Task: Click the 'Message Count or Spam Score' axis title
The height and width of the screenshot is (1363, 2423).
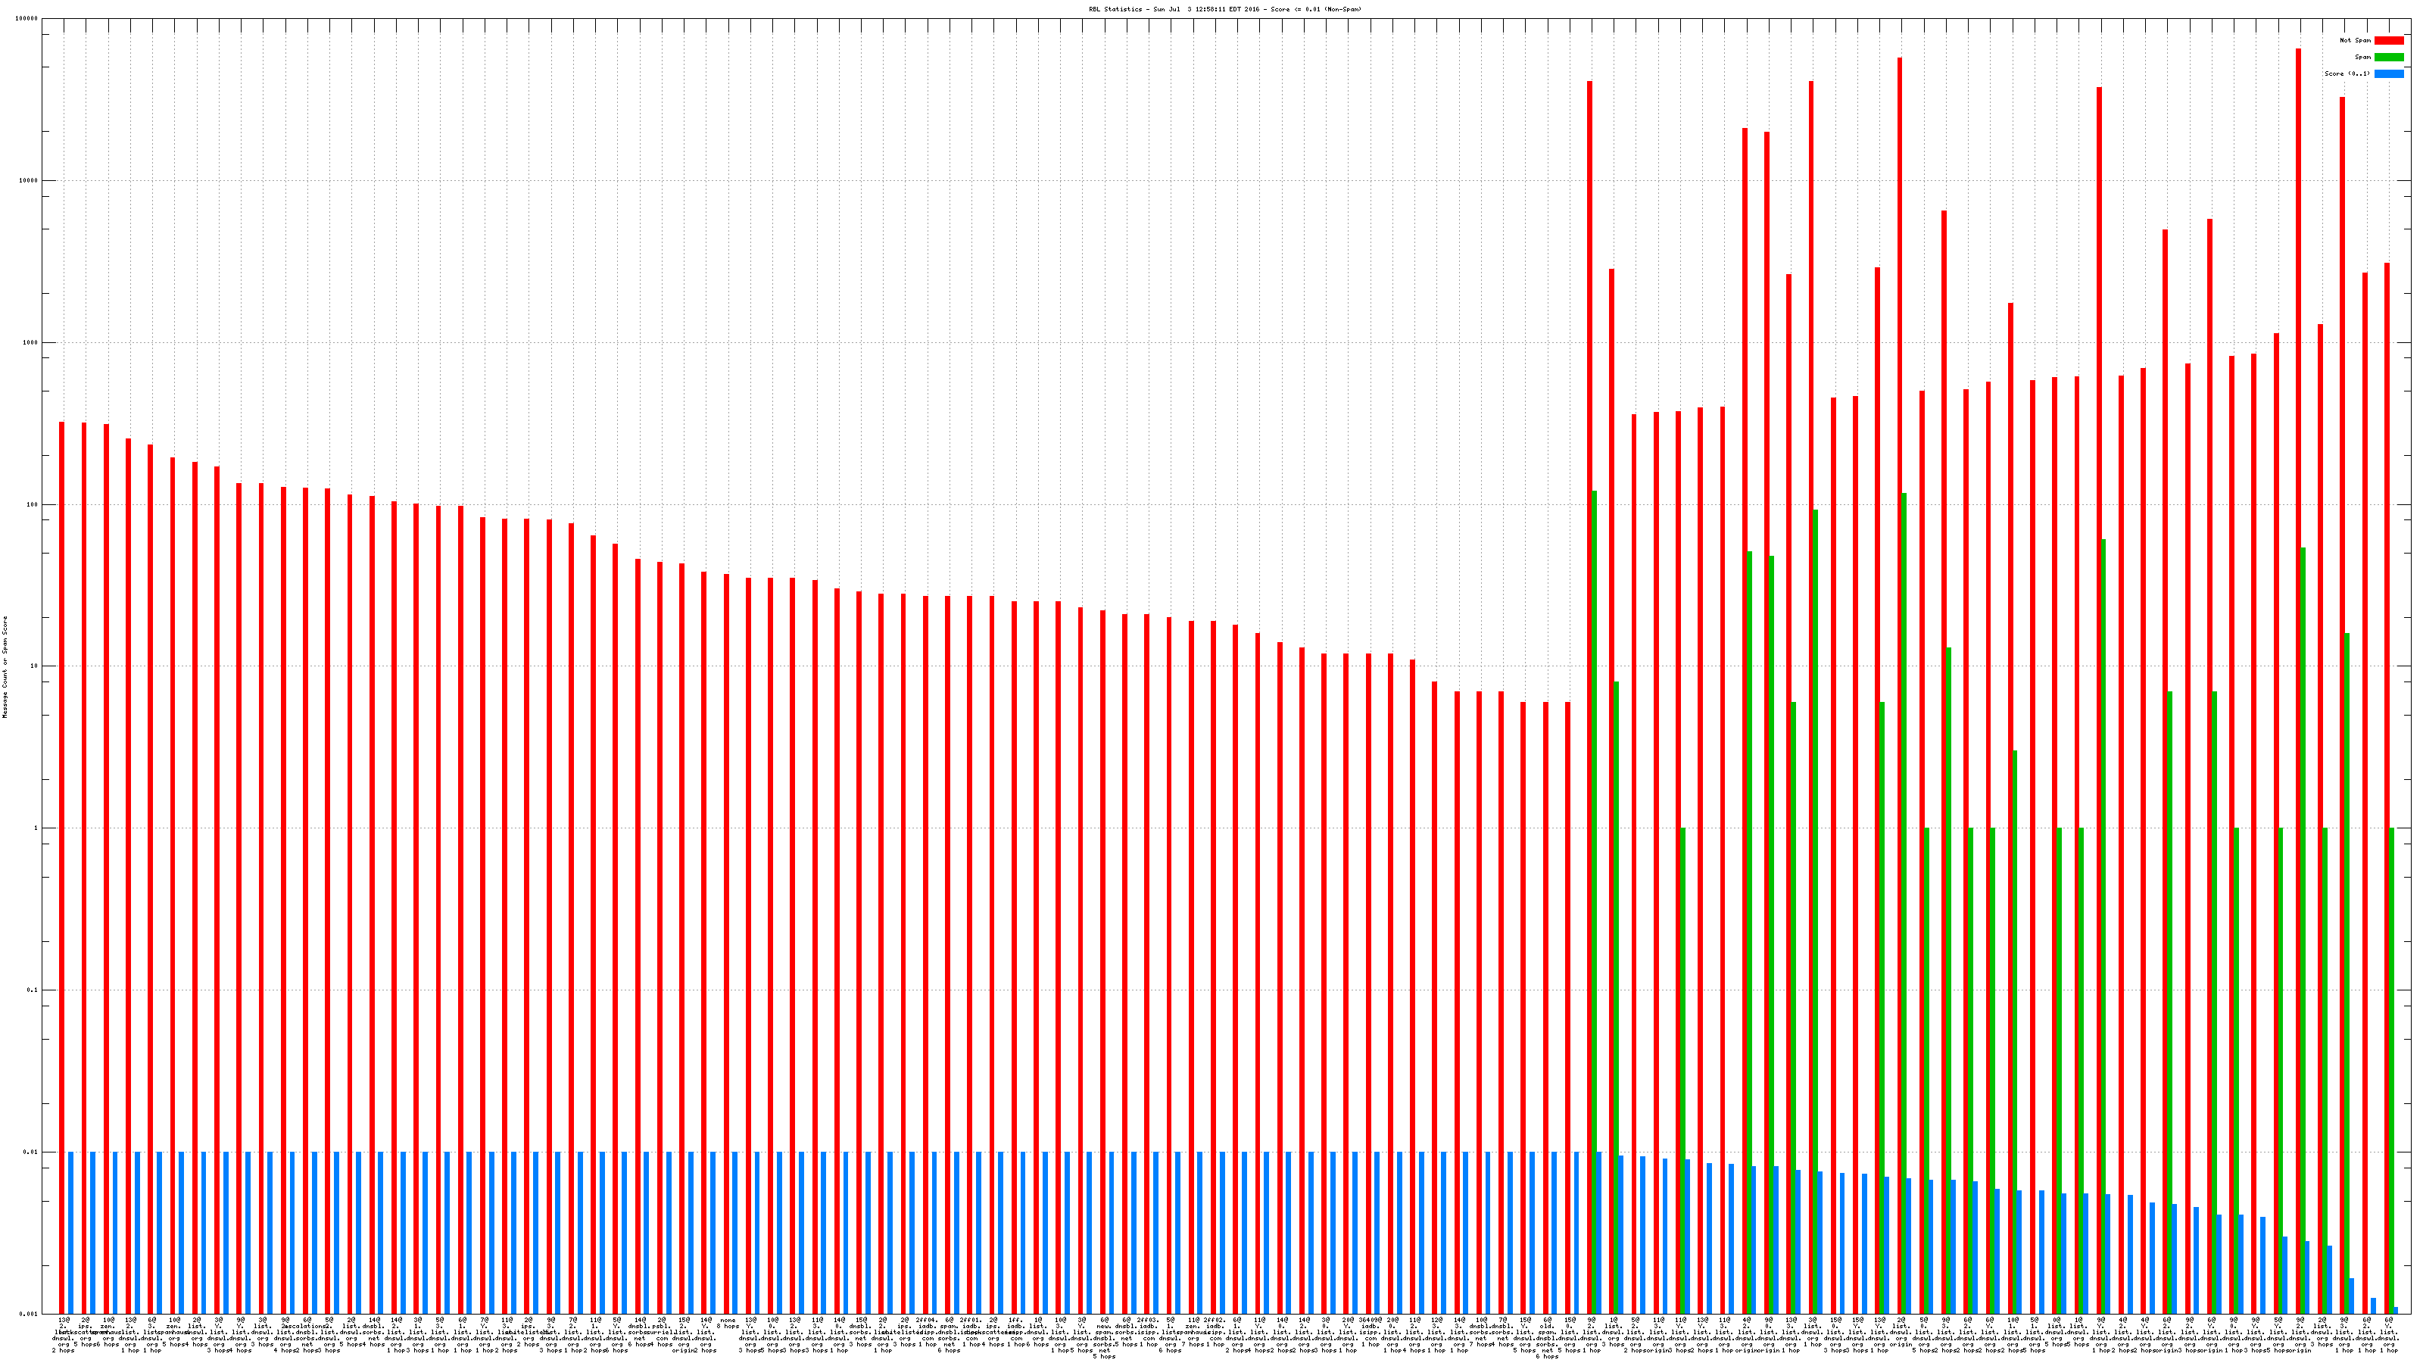Action: click(5, 667)
